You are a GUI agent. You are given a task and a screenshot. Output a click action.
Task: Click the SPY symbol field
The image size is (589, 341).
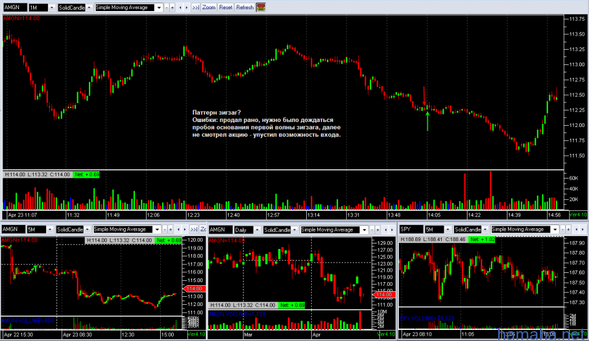411,229
